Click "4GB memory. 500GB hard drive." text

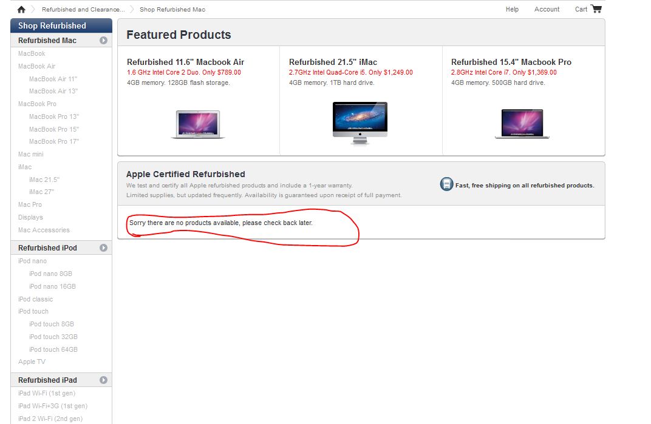click(x=498, y=82)
